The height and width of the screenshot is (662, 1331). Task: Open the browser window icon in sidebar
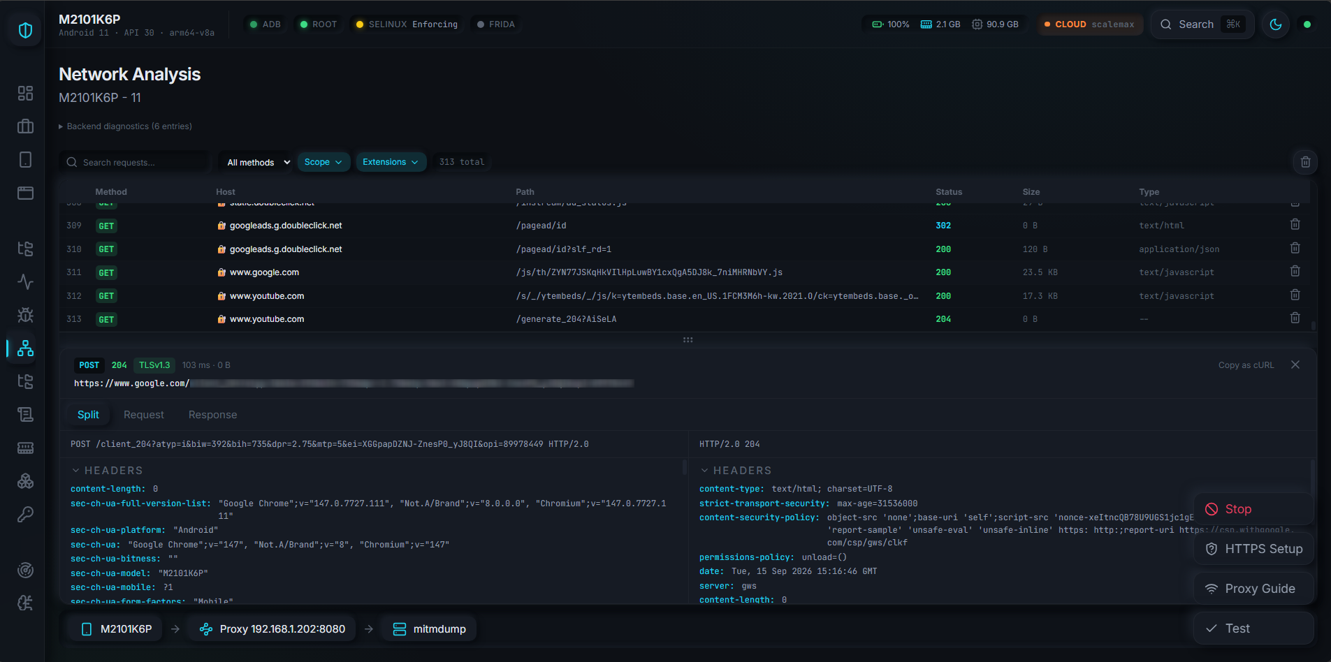point(25,193)
